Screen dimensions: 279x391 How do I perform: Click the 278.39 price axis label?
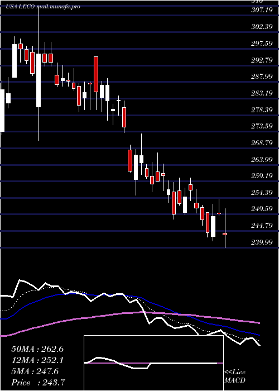(x=262, y=109)
